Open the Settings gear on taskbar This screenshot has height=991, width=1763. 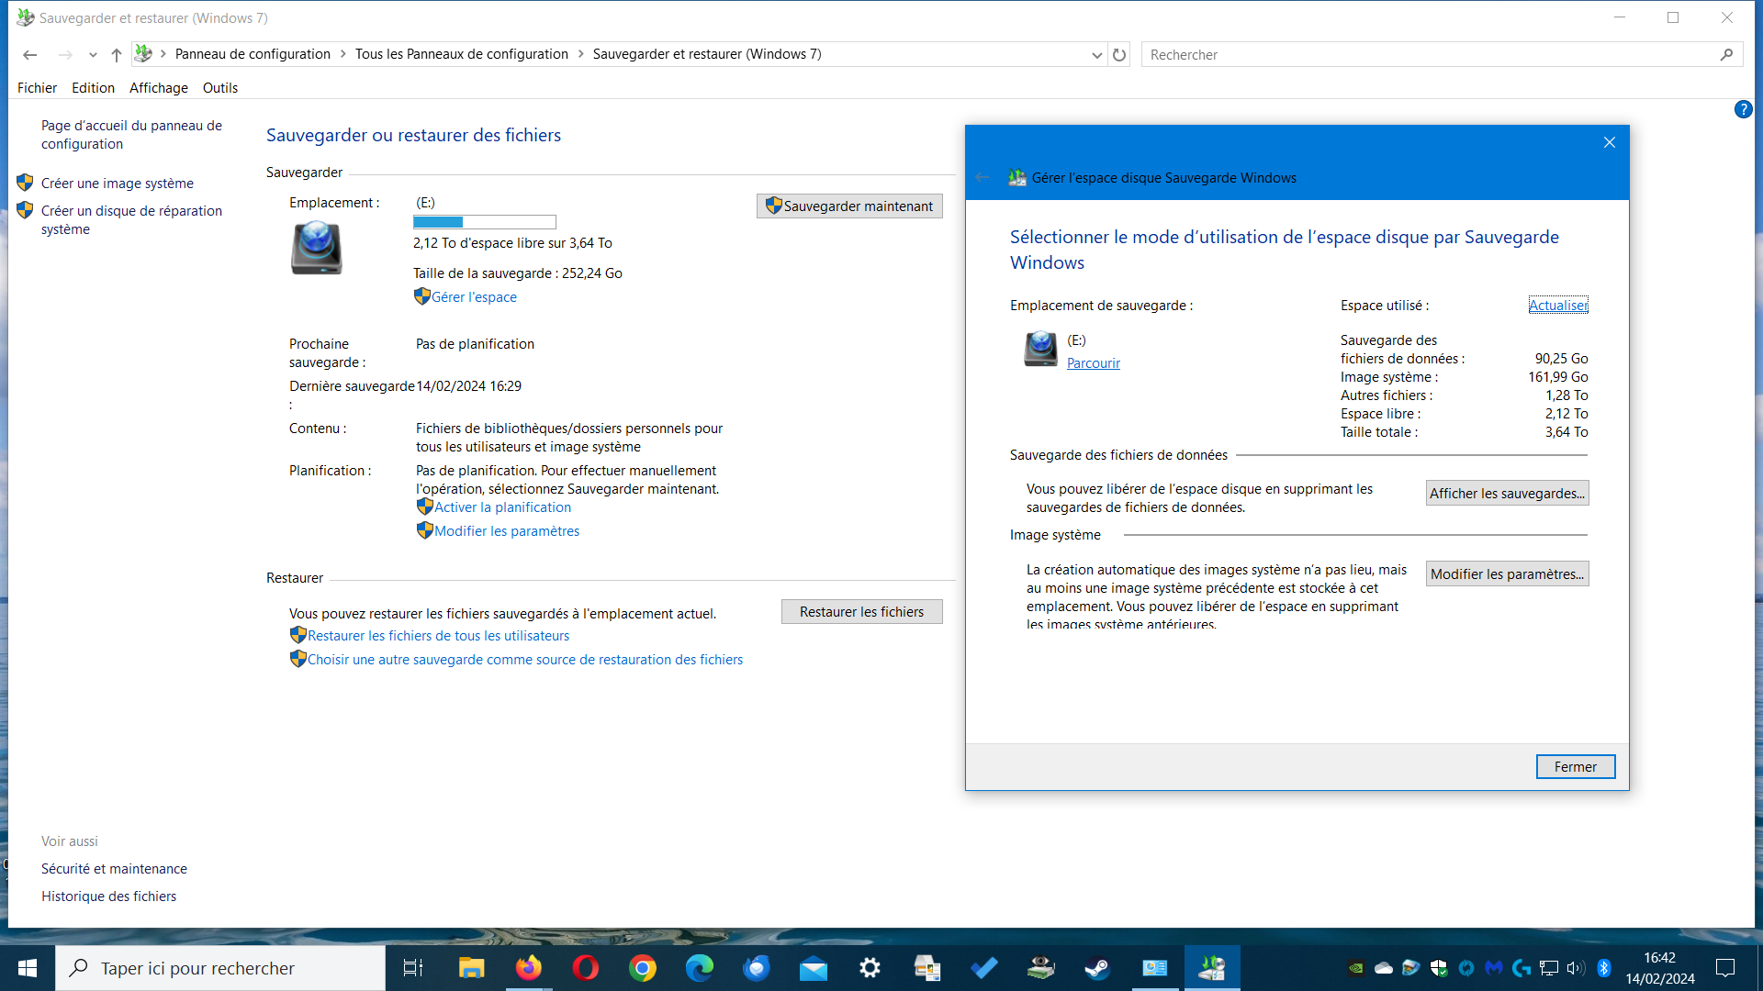(x=870, y=968)
